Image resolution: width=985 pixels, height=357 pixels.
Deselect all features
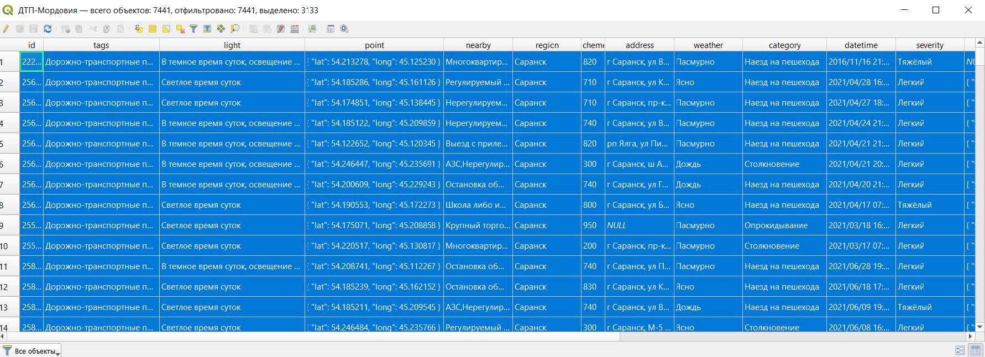[x=180, y=29]
